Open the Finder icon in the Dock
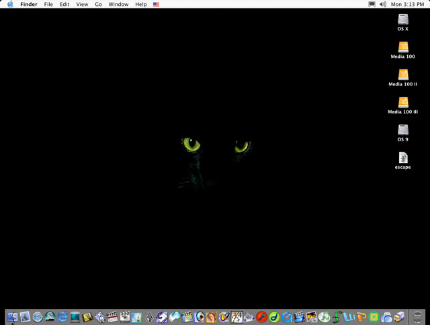The image size is (430, 325). coord(13,317)
